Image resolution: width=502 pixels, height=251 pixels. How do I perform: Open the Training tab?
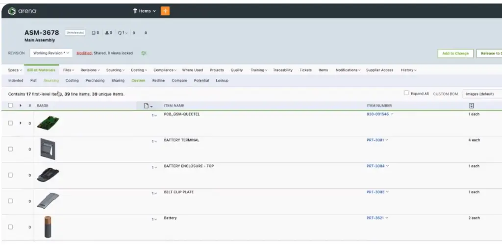[259, 70]
